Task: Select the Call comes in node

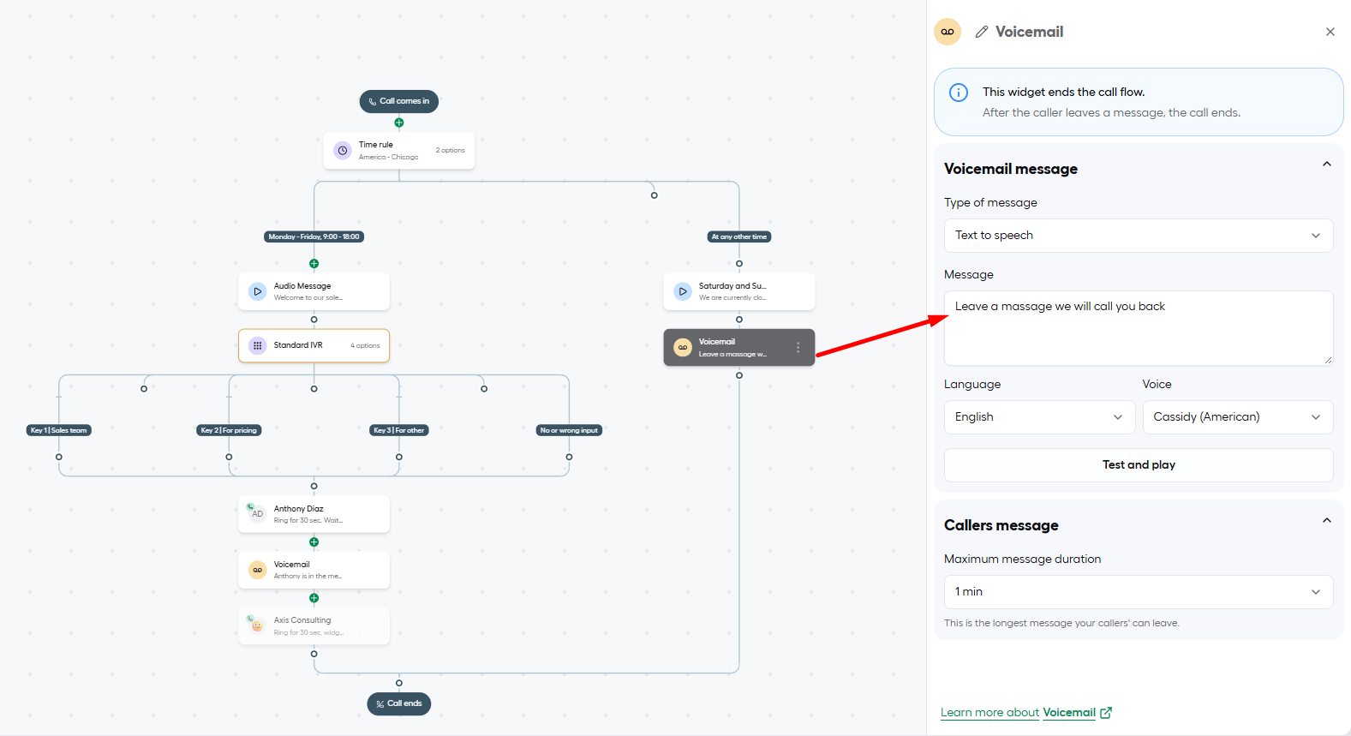Action: tap(399, 101)
